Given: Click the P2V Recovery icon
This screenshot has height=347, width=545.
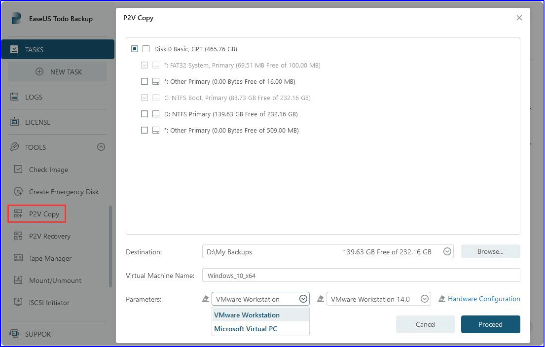Looking at the screenshot, I should click(18, 236).
